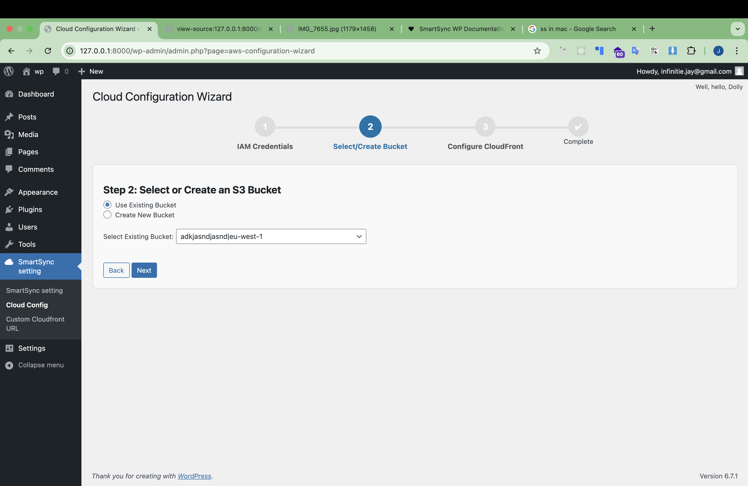The image size is (748, 486).
Task: Open the Appearance menu
Action: click(x=37, y=192)
